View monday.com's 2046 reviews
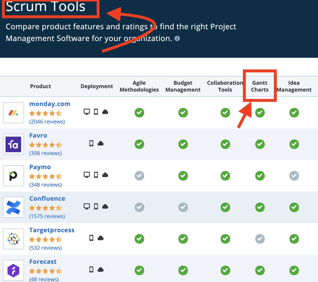This screenshot has height=282, width=318. (47, 122)
